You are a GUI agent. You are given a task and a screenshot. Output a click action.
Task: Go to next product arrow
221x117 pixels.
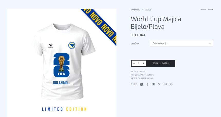[210, 9]
